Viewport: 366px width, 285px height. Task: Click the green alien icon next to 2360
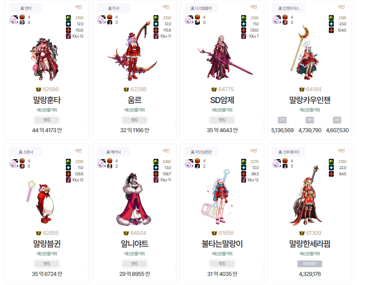pos(156,162)
